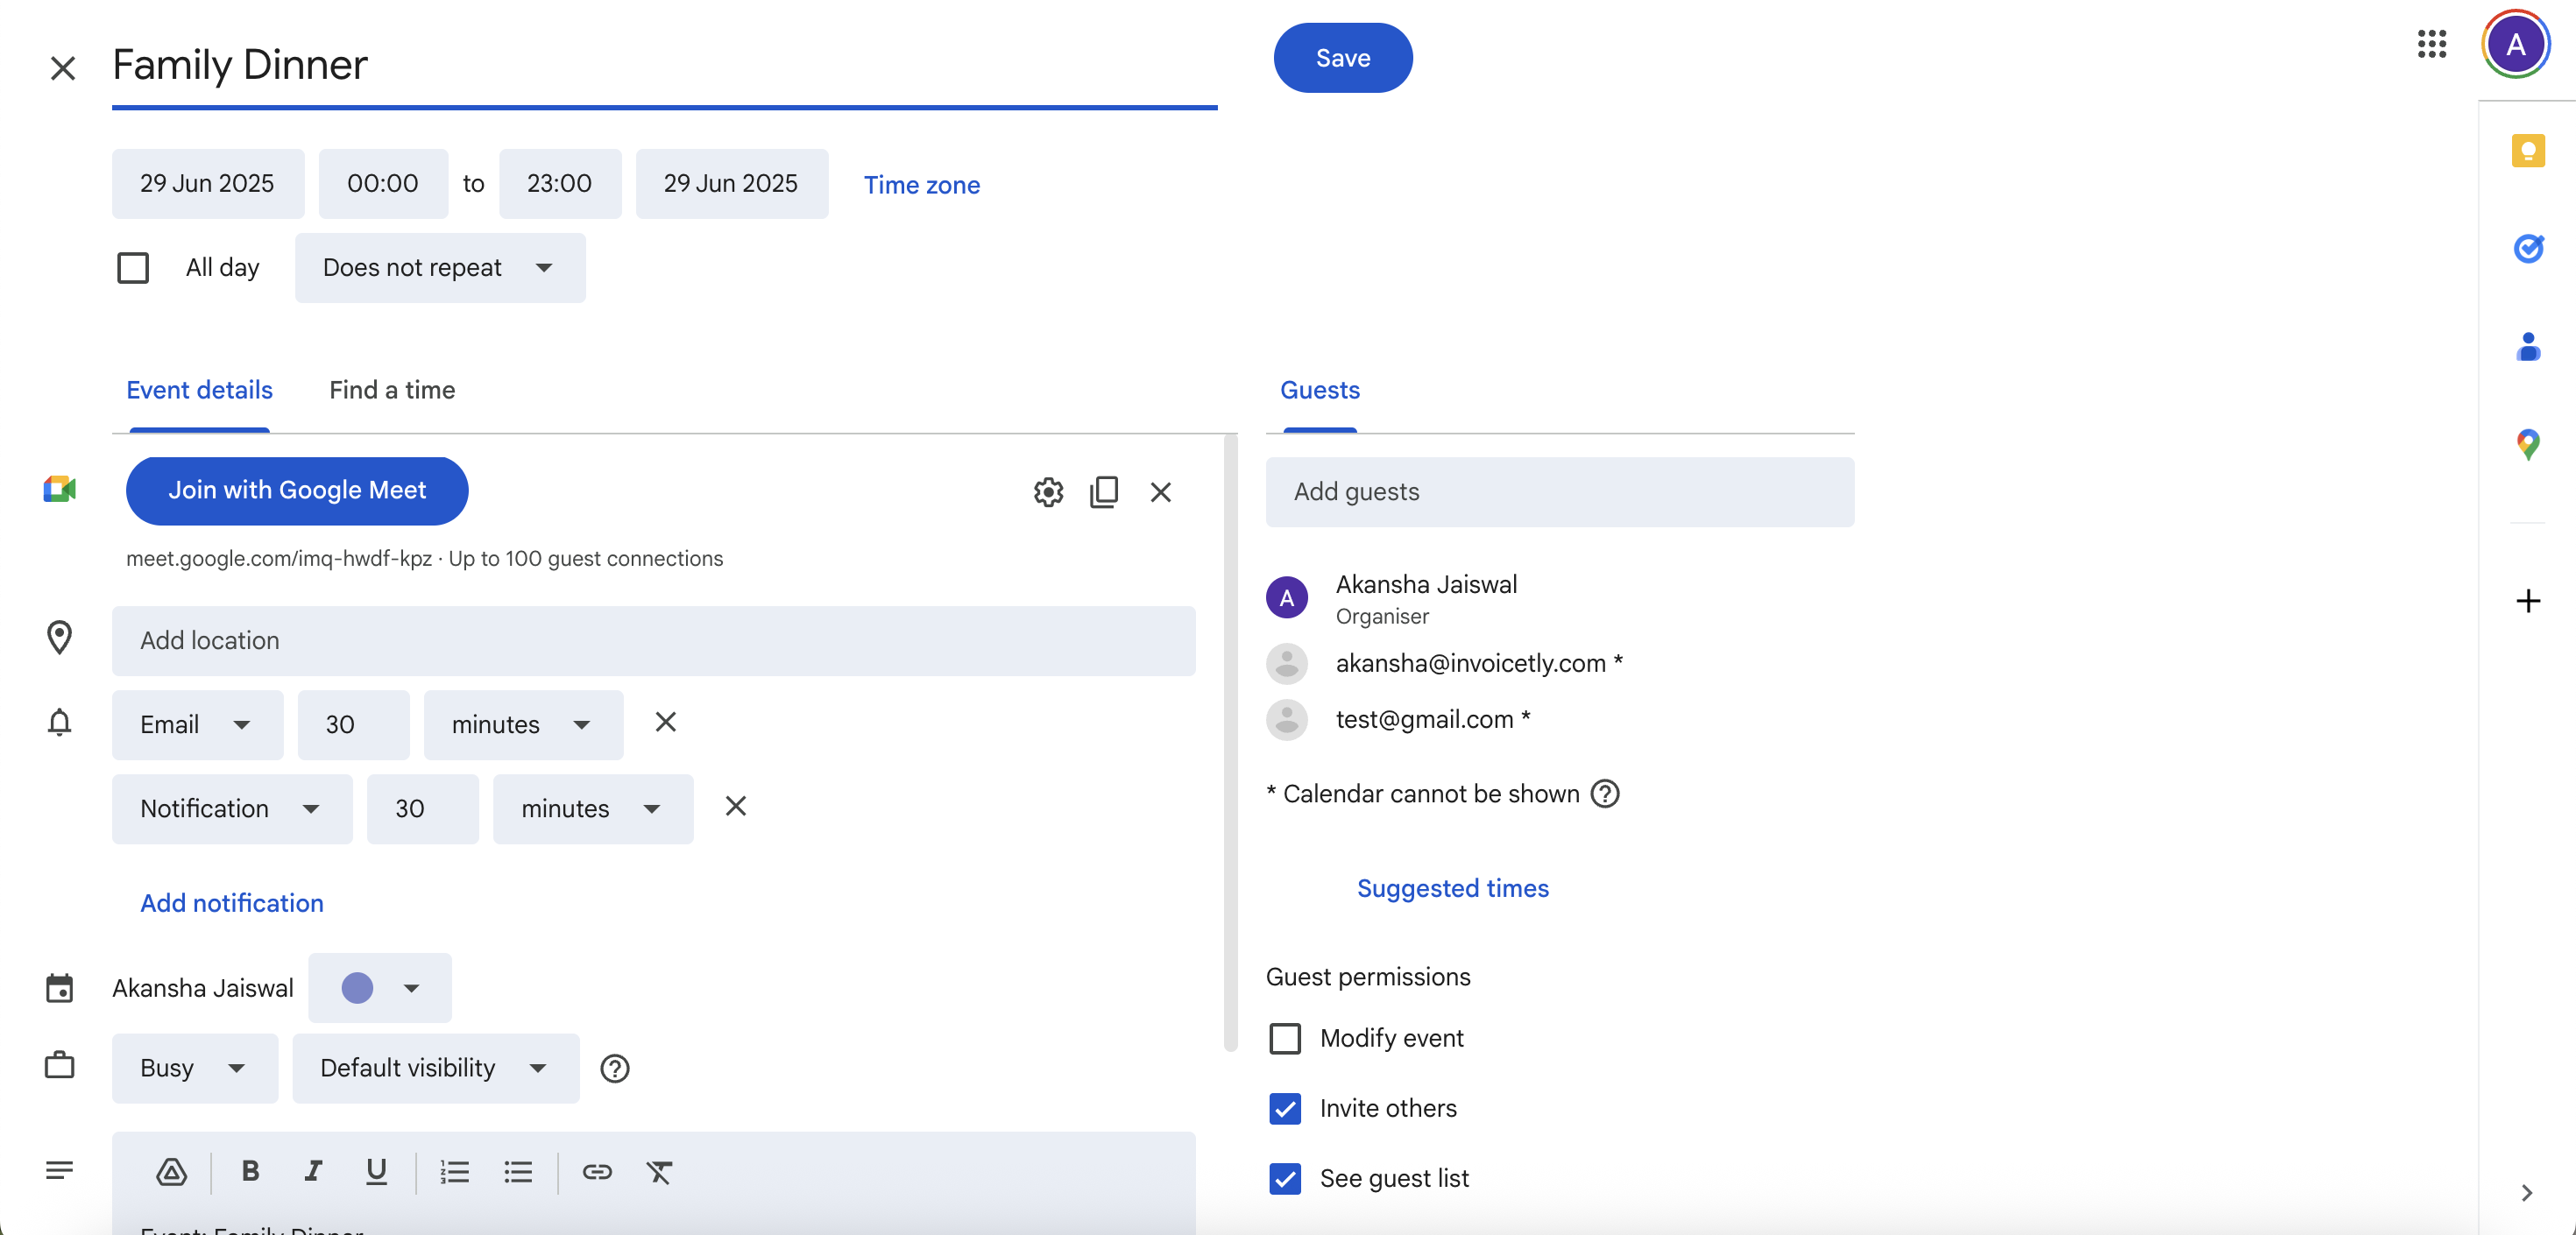Viewport: 2576px width, 1235px height.
Task: Collapse the side panel using the chevron
Action: pos(2527,1192)
